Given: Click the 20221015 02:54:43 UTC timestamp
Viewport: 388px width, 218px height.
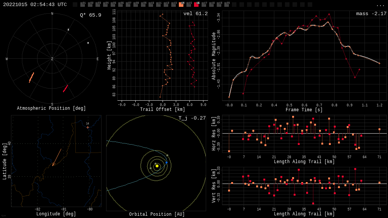Looking at the screenshot, I should [x=35, y=5].
